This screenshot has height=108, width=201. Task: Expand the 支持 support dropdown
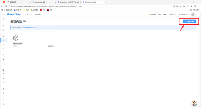(x=172, y=14)
